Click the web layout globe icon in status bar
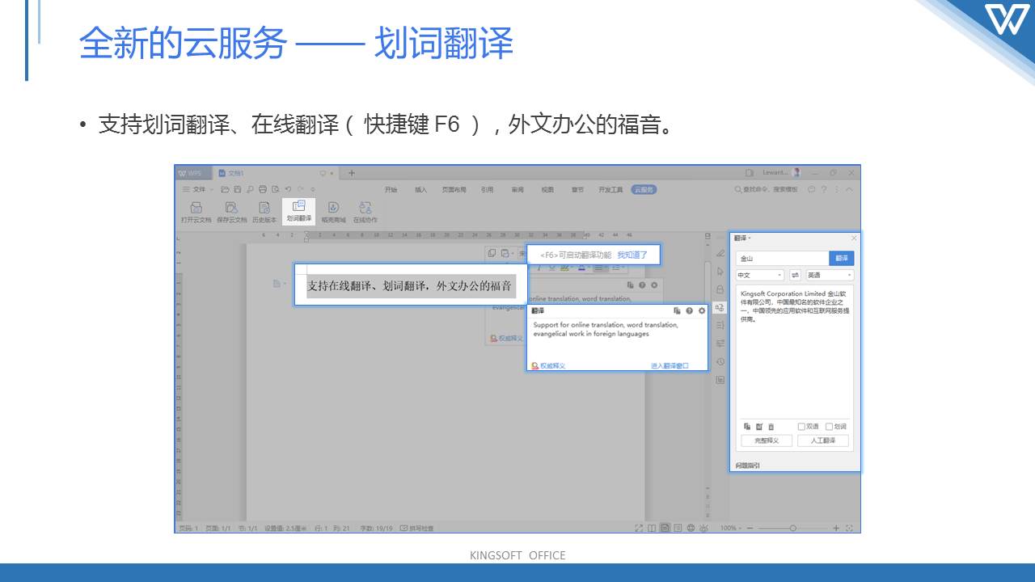1035x582 pixels. pos(691,528)
